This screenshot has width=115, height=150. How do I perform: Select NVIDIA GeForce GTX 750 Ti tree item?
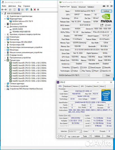coord(23,21)
